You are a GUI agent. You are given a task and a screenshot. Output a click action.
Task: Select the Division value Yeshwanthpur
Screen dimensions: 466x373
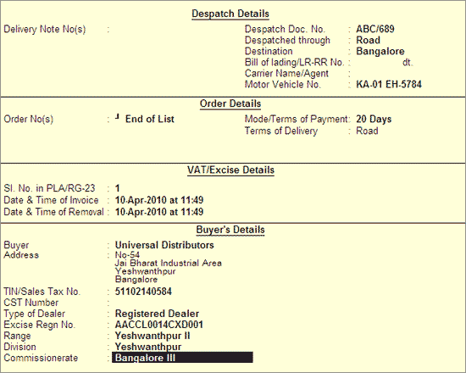coord(148,347)
